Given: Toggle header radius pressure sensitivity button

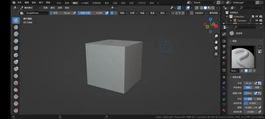Looking at the screenshot, I should pos(74,13).
